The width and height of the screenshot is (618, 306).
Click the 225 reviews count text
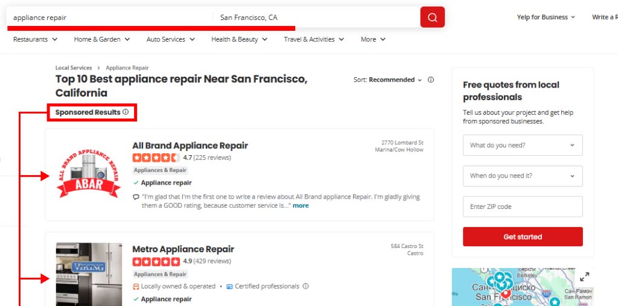click(212, 158)
